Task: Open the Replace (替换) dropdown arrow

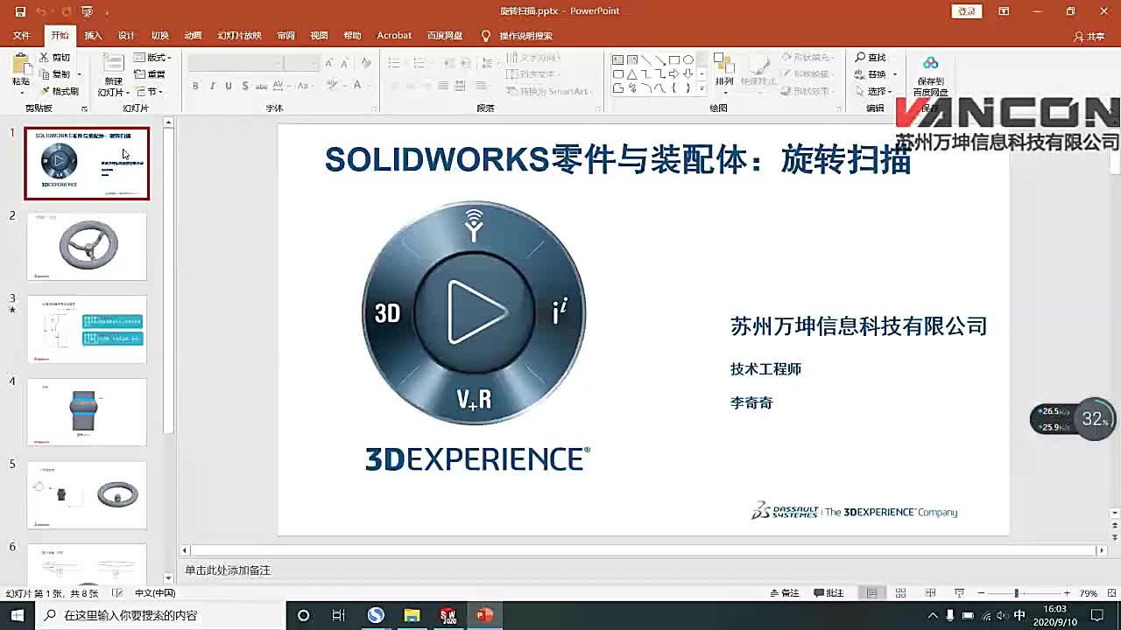Action: pos(894,75)
